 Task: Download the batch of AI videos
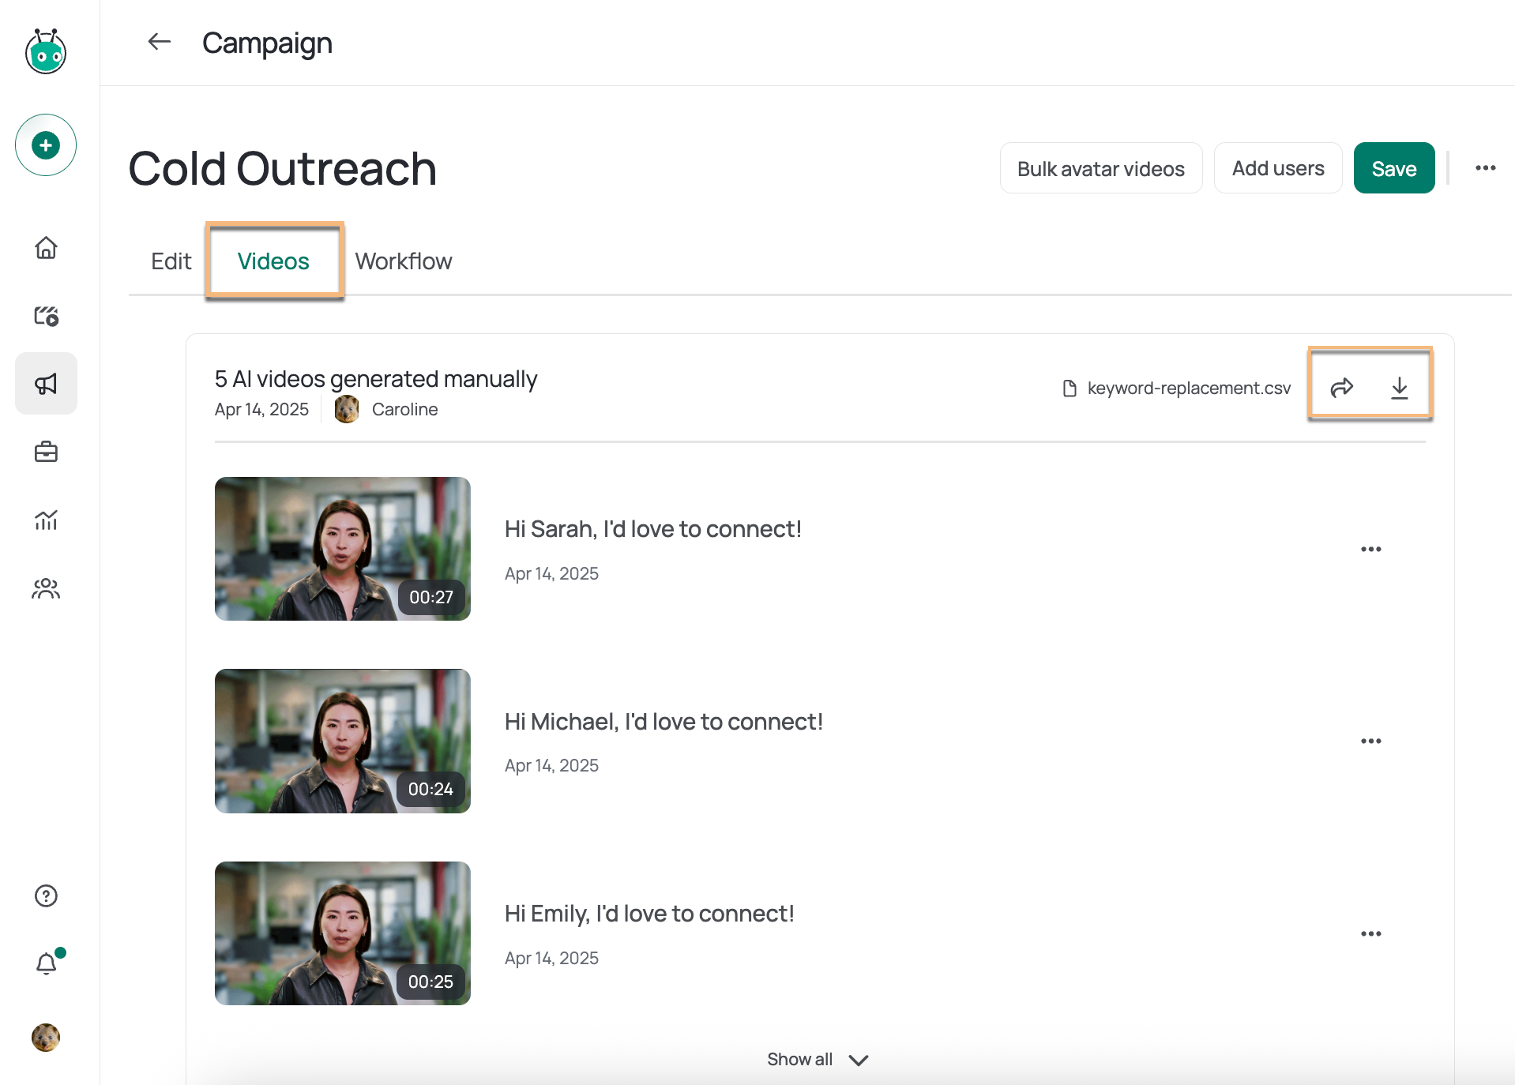(x=1399, y=387)
